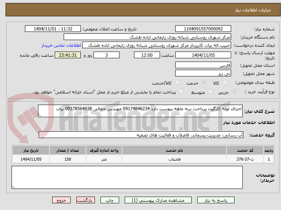281x210 pixels.
Task: Click the اطلاعات خدمات مورد نیاز heading
Action: coord(249,122)
